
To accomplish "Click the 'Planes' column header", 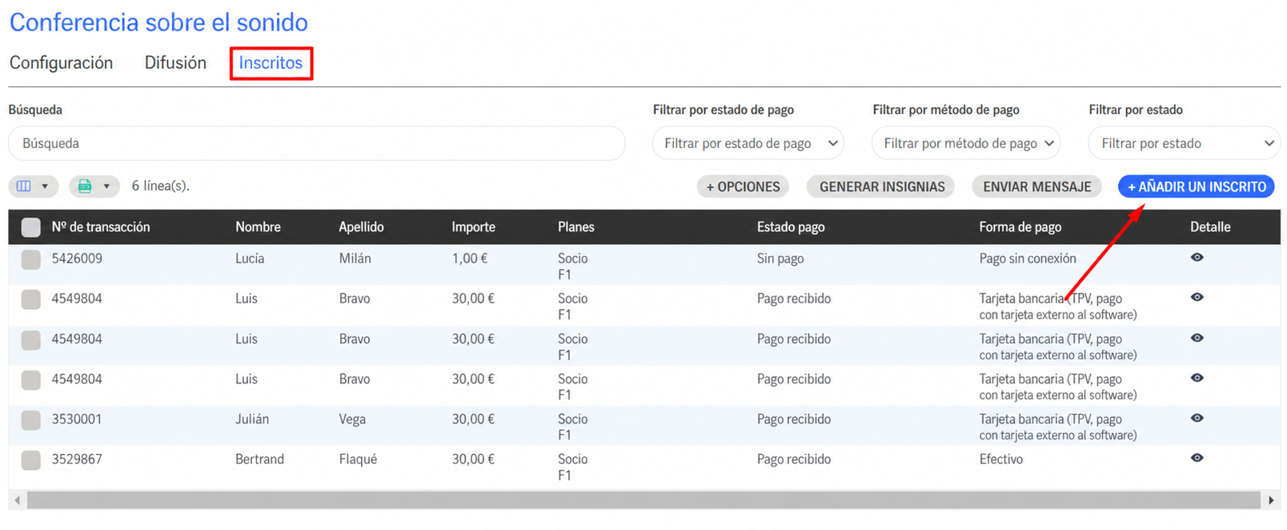I will point(575,227).
